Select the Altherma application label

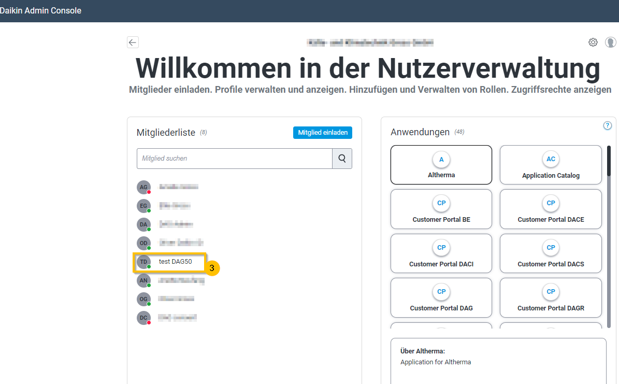tap(441, 175)
